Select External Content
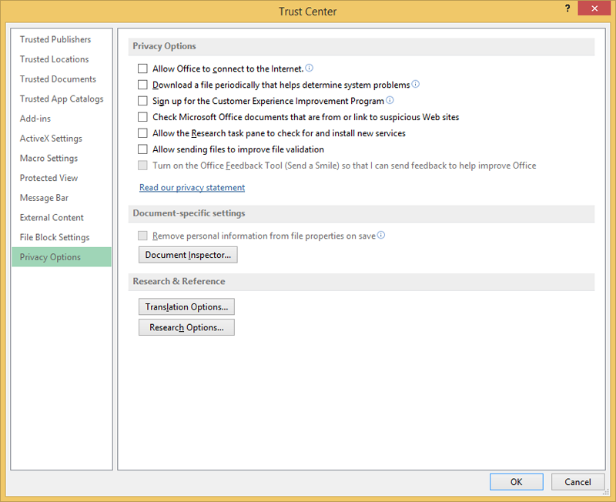The height and width of the screenshot is (502, 616). tap(62, 218)
